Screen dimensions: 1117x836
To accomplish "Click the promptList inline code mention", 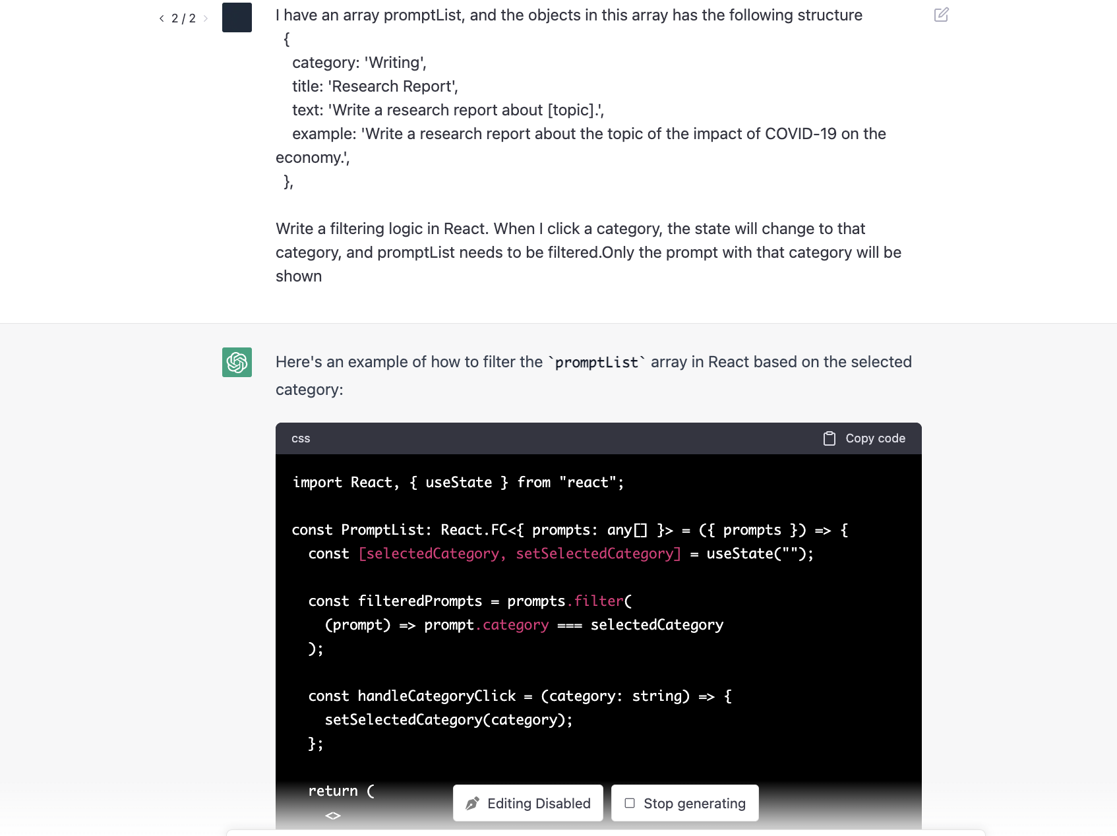I will point(595,362).
